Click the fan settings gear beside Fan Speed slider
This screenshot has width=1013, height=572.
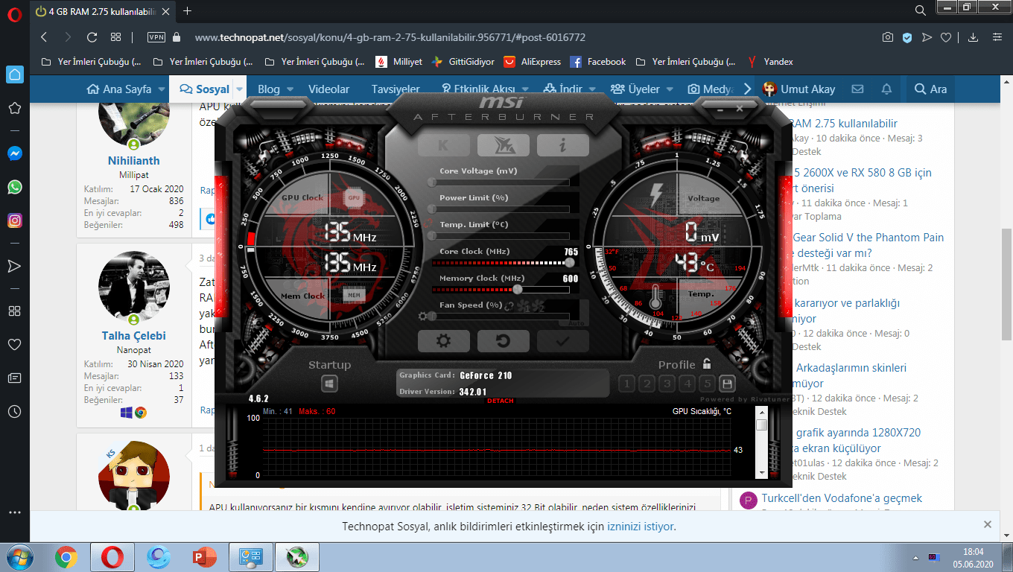(423, 316)
